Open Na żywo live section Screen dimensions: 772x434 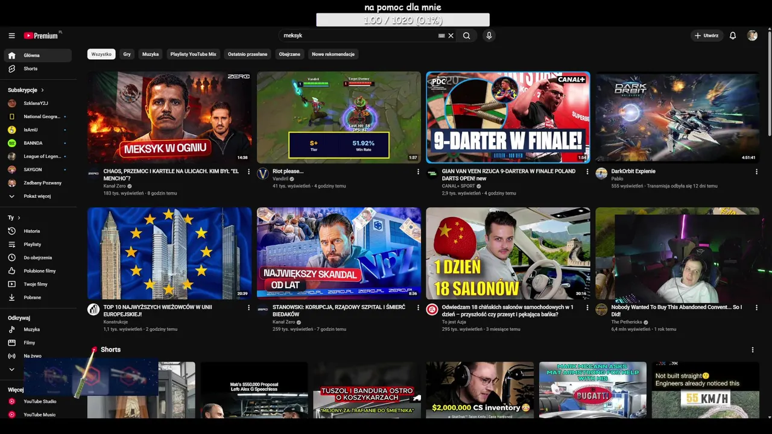tap(37, 356)
